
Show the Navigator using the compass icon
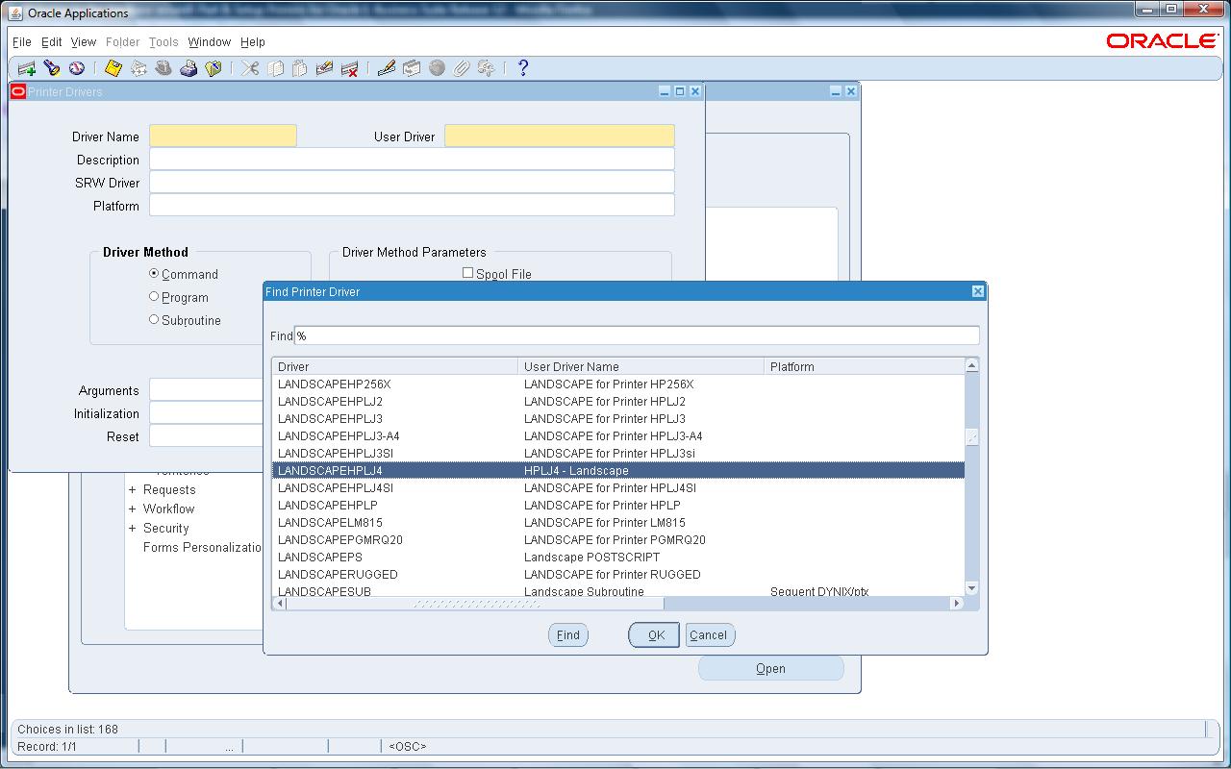point(77,68)
